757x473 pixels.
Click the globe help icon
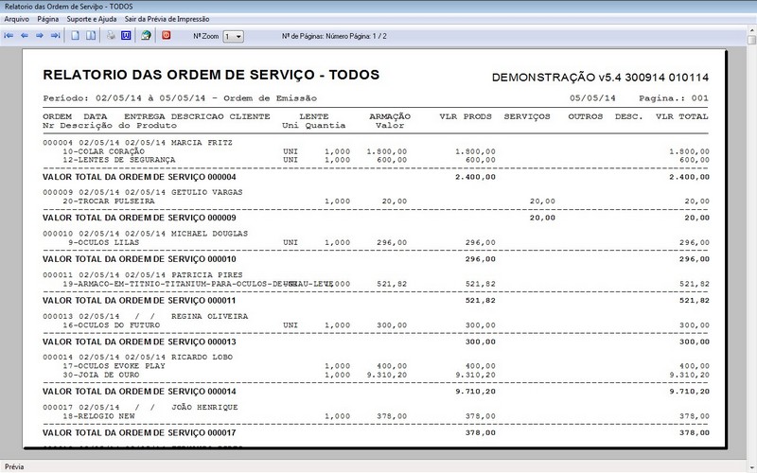click(146, 36)
